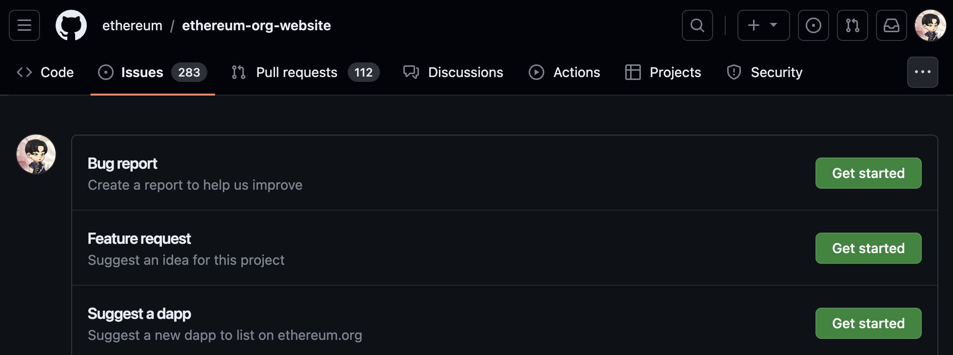
Task: Click the search magnifier icon
Action: click(697, 25)
